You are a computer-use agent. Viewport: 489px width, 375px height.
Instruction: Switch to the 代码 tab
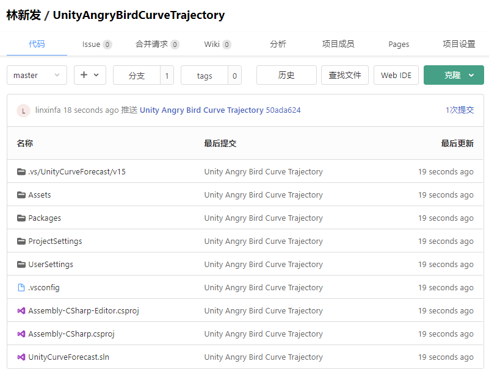click(x=37, y=44)
